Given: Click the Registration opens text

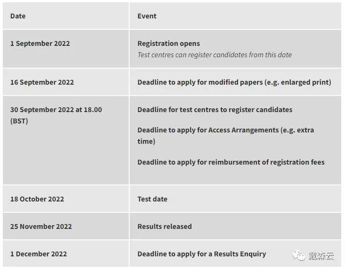Looking at the screenshot, I should [x=168, y=44].
